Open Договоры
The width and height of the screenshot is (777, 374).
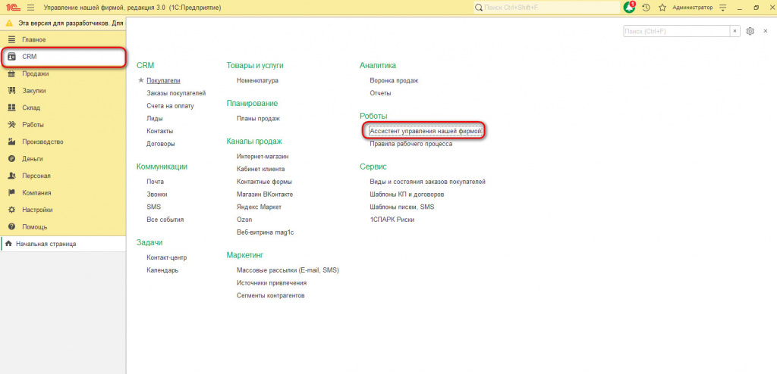point(161,144)
